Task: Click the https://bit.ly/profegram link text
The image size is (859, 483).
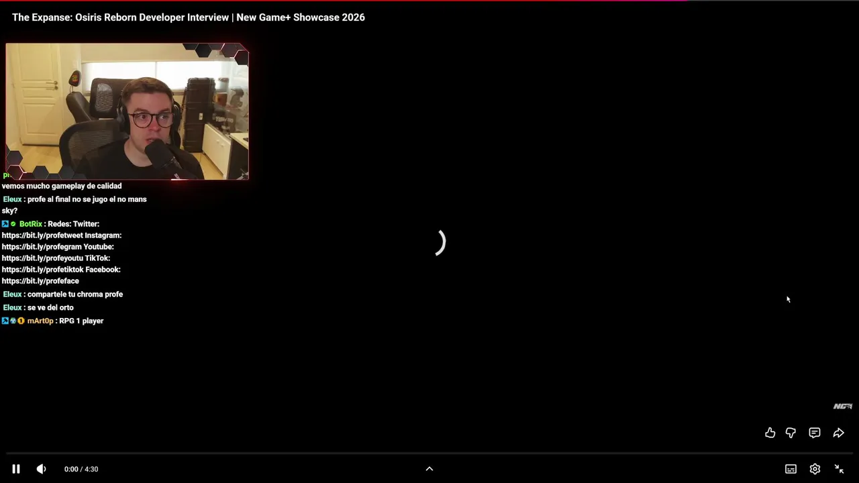Action: 42,247
